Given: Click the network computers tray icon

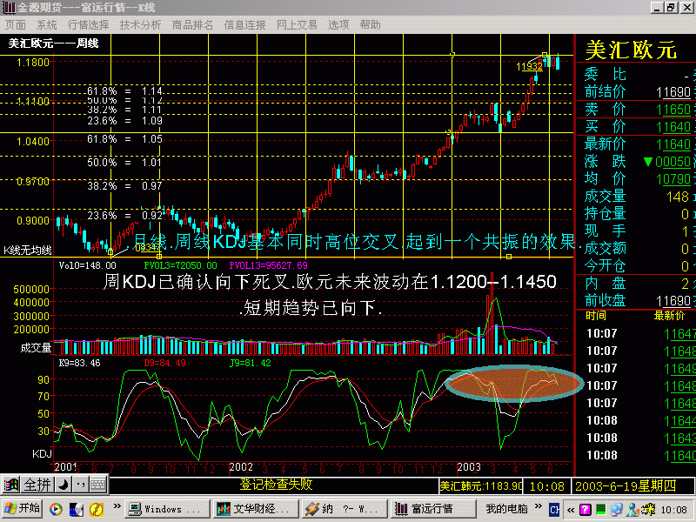Looking at the screenshot, I should (x=617, y=510).
